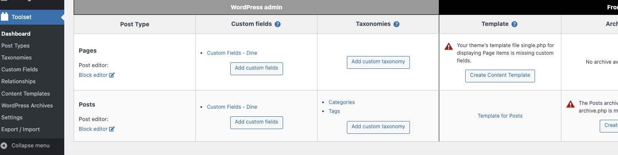Image resolution: width=618 pixels, height=155 pixels.
Task: Open help icon beside Custom fields header
Action: [278, 24]
